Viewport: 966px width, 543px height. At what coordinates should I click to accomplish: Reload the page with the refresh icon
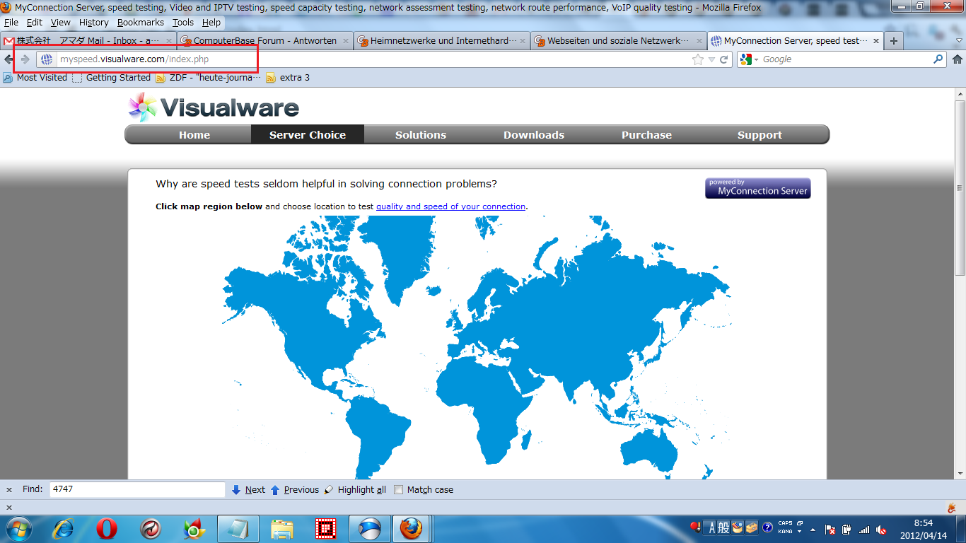coord(724,59)
